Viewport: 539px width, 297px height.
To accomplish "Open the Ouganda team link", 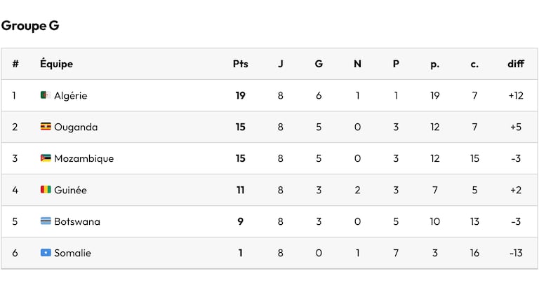I will point(76,127).
